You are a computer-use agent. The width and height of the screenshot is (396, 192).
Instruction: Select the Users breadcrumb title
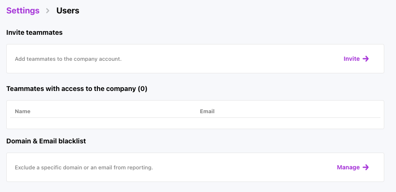coord(68,11)
